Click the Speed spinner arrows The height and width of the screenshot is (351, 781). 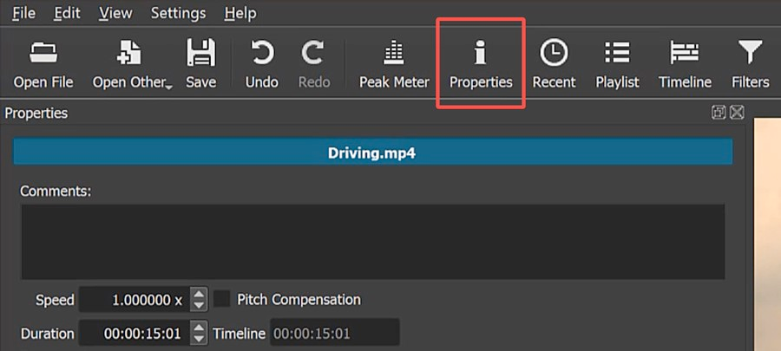pos(199,300)
